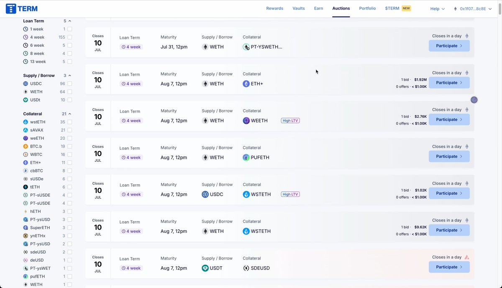Participate in the WETH / WSTETH auction
502x288 pixels.
click(449, 230)
